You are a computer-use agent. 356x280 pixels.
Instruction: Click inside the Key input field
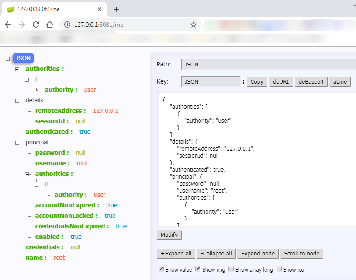click(209, 82)
